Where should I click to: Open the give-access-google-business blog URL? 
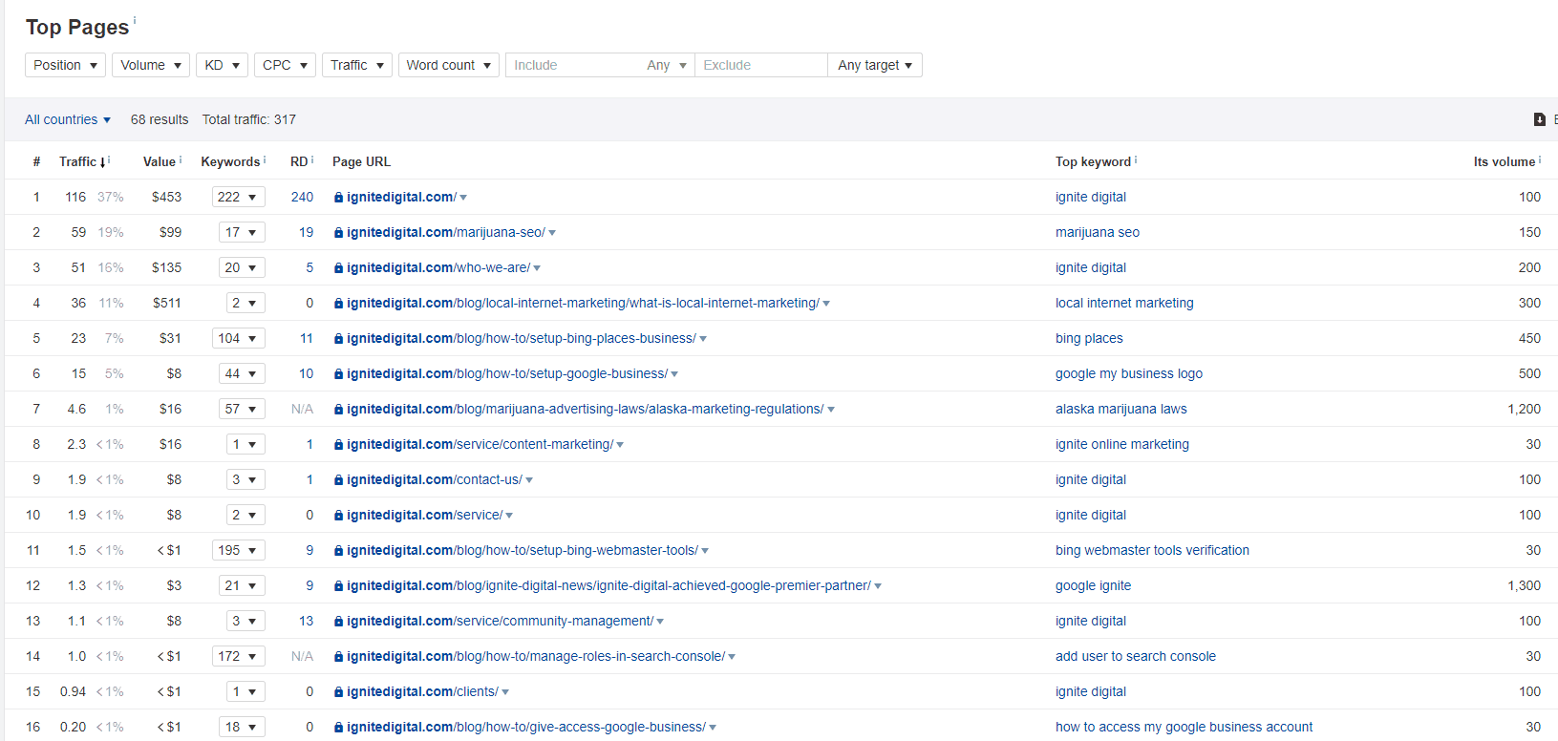(526, 727)
